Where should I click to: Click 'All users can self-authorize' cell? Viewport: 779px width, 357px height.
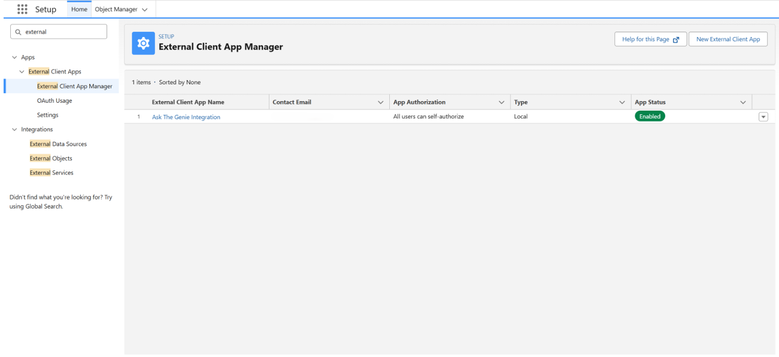tap(428, 117)
